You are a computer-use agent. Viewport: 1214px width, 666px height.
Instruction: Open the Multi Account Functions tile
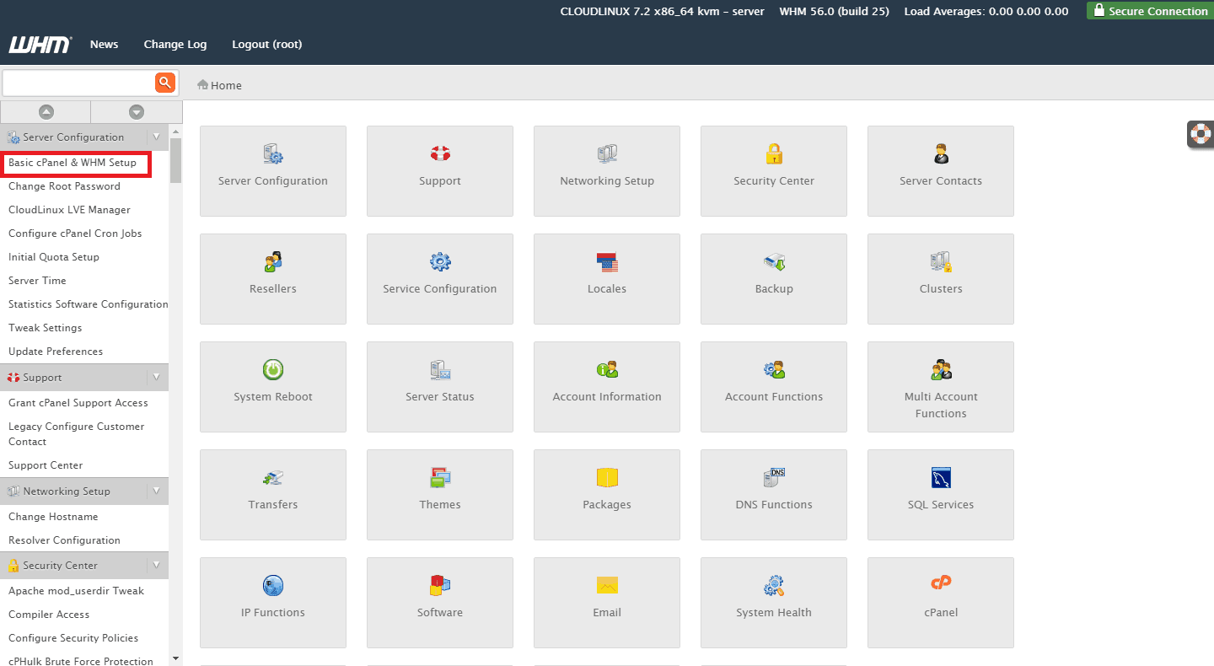(x=941, y=387)
